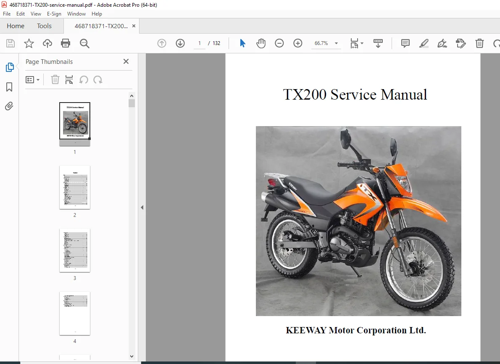Viewport: 500px width, 364px height.
Task: Click the read mode keyboard icon
Action: (378, 43)
